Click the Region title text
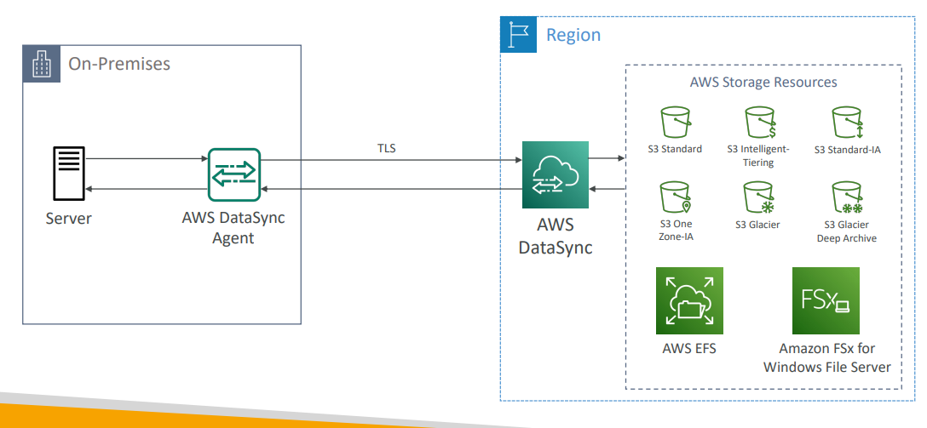The width and height of the screenshot is (927, 428). [573, 35]
